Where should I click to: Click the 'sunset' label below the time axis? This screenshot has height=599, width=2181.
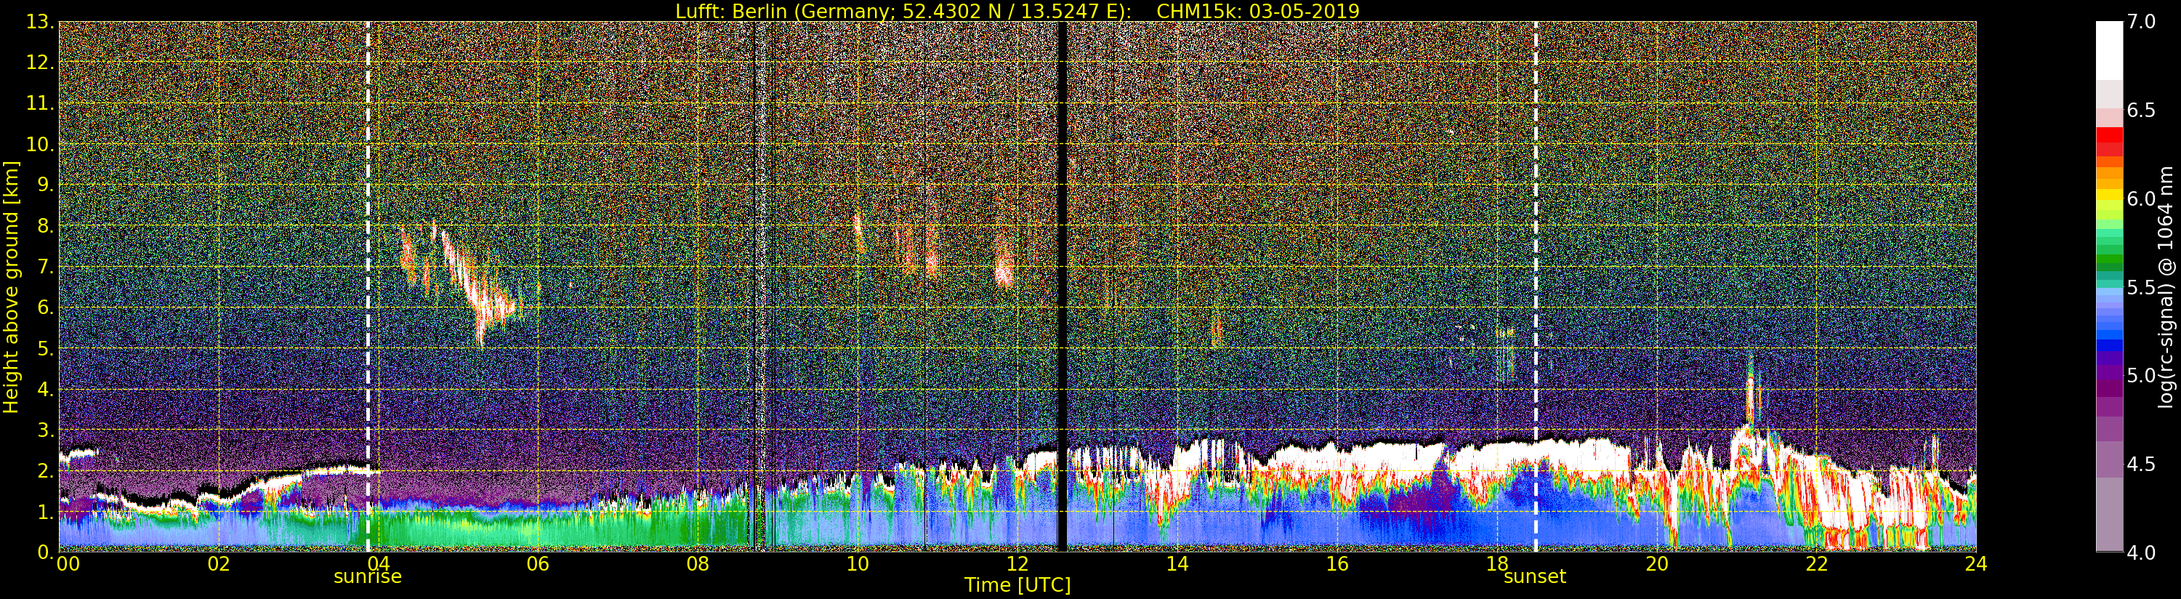tap(1535, 577)
